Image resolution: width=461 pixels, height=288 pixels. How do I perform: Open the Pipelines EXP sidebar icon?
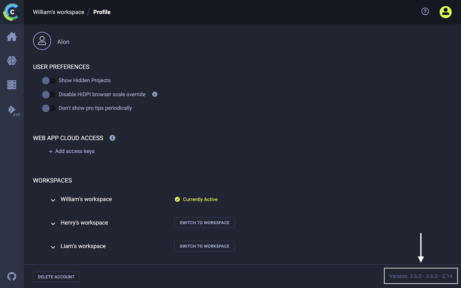pos(13,110)
